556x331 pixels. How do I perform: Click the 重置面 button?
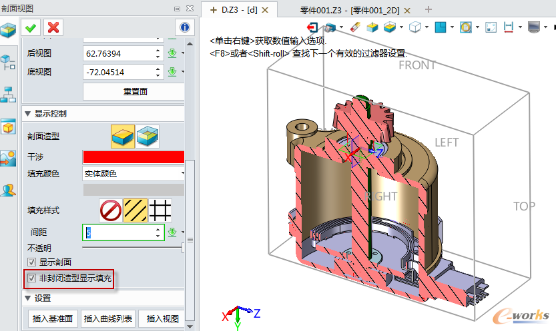point(133,92)
